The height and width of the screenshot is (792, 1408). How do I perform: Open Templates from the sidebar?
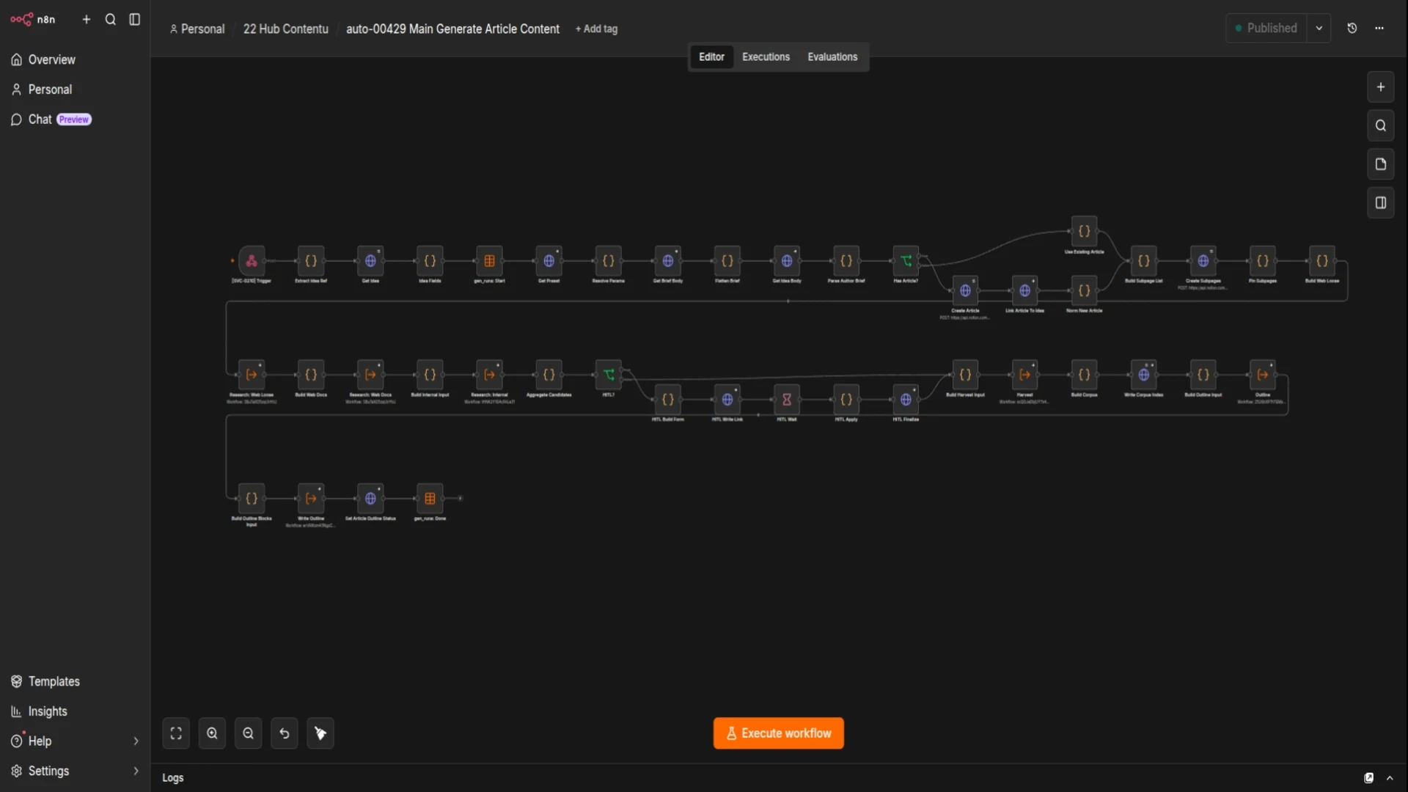point(75,681)
